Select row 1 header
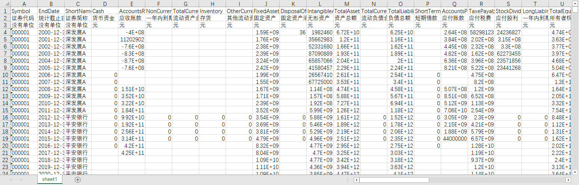This screenshot has width=579, height=185. point(5,11)
